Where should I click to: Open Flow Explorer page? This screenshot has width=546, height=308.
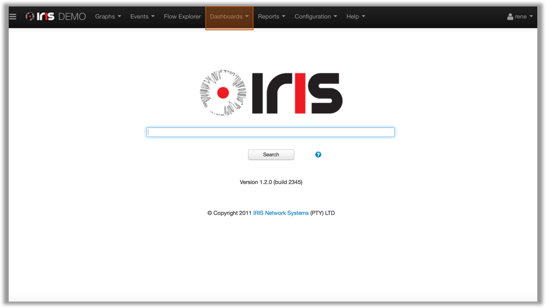182,16
